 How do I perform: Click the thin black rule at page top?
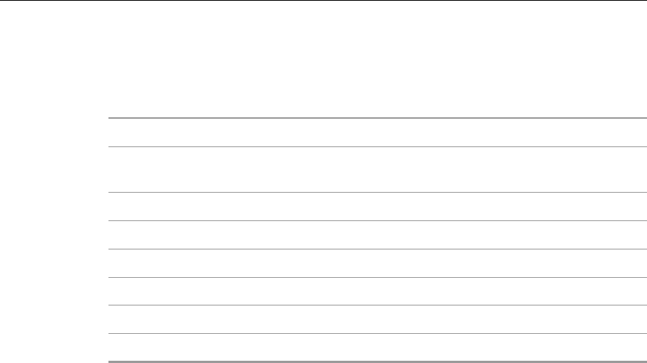coord(323,1)
